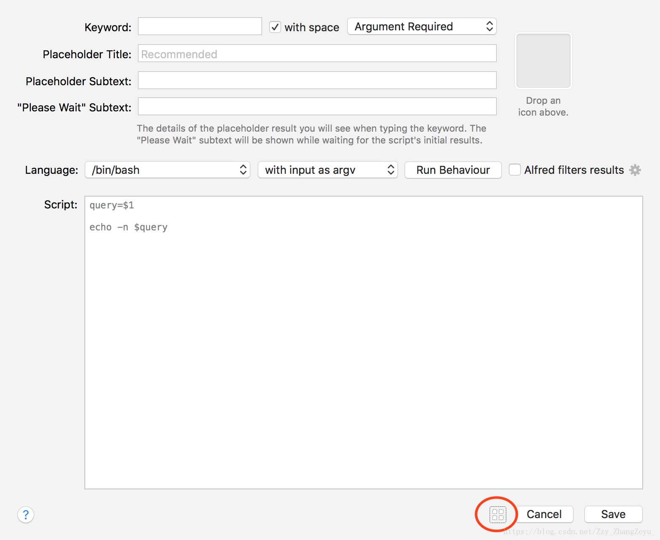This screenshot has height=540, width=660.
Task: Focus the Keyword input field
Action: (200, 26)
